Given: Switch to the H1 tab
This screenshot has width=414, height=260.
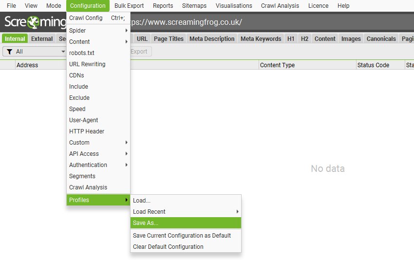Looking at the screenshot, I should click(291, 38).
